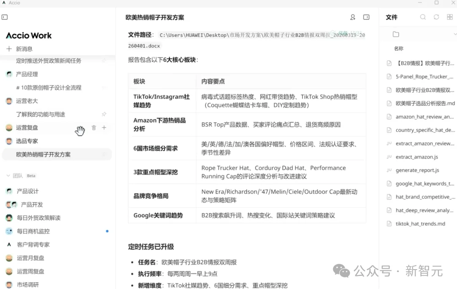Delete the 运营复盘 chat via trash icon

[x=94, y=127]
